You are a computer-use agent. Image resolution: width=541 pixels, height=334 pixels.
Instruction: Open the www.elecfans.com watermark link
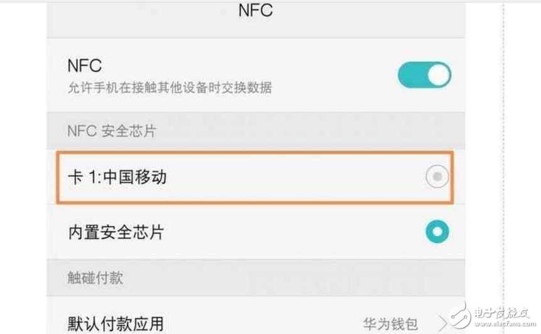(x=508, y=323)
